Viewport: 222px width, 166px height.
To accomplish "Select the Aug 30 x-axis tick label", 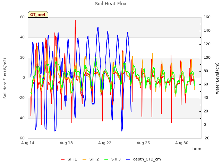I will (182, 143).
